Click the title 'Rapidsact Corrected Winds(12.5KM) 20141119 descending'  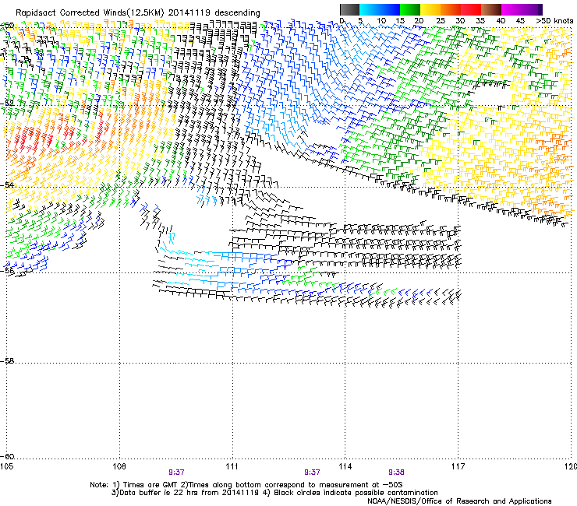point(138,12)
